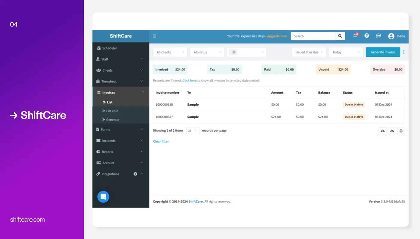Click the Clear filter link
Viewport: 420px width, 239px height.
point(161,142)
